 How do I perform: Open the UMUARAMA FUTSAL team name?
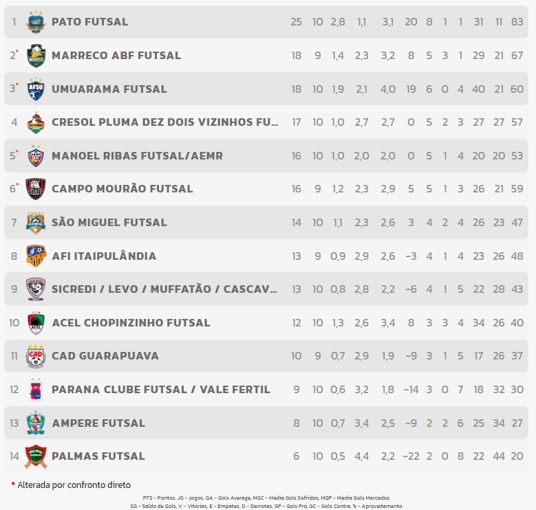click(109, 89)
